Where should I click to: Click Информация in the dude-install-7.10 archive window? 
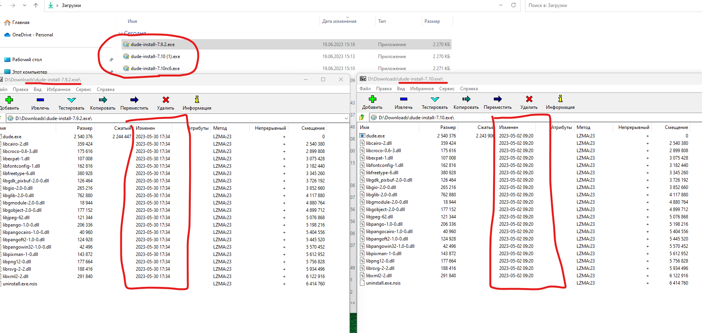[x=560, y=102]
